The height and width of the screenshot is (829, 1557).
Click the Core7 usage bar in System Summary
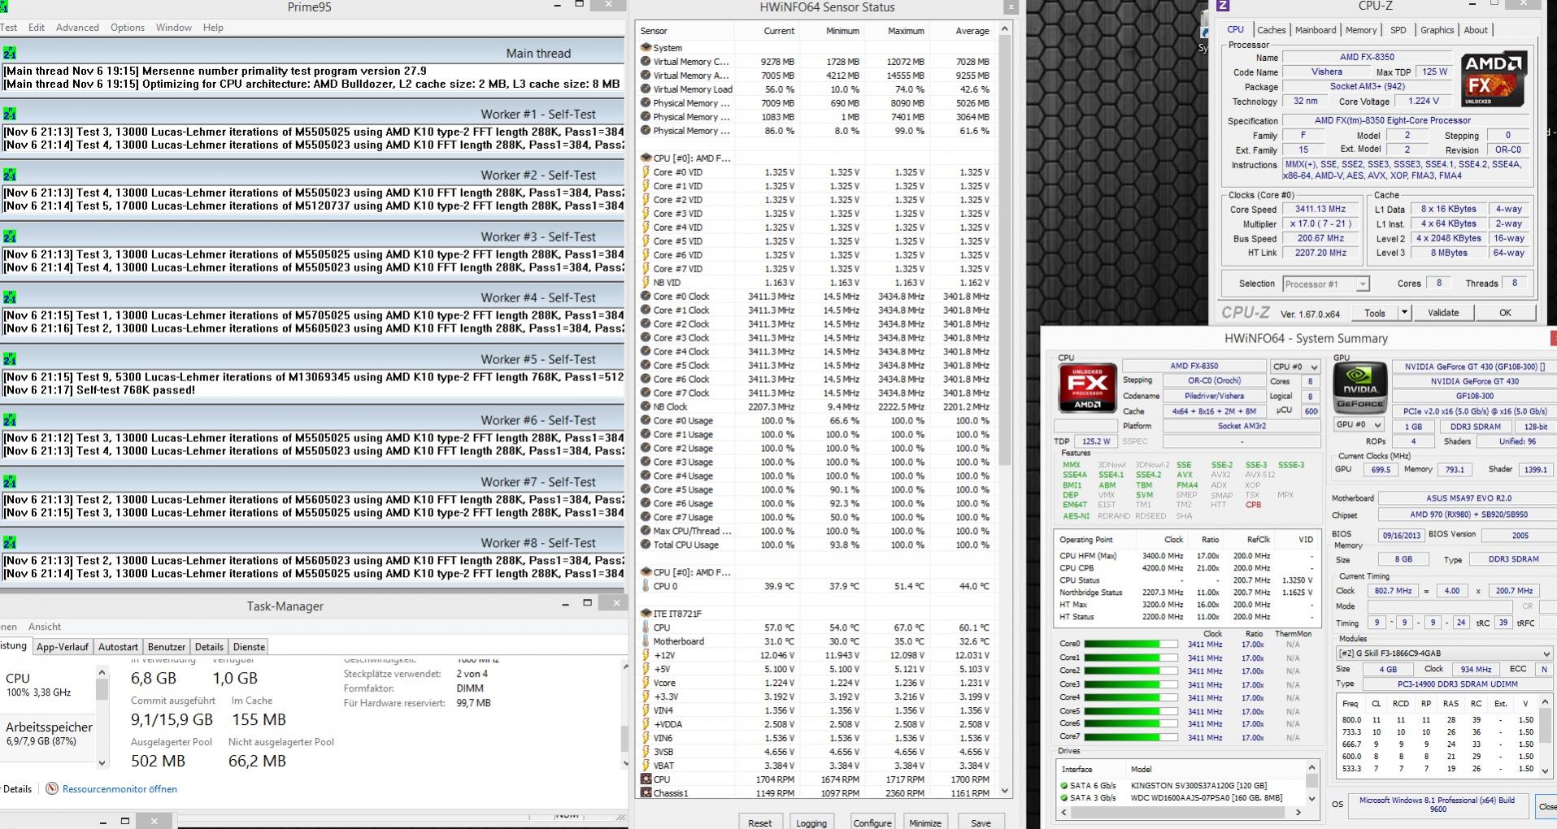point(1130,737)
